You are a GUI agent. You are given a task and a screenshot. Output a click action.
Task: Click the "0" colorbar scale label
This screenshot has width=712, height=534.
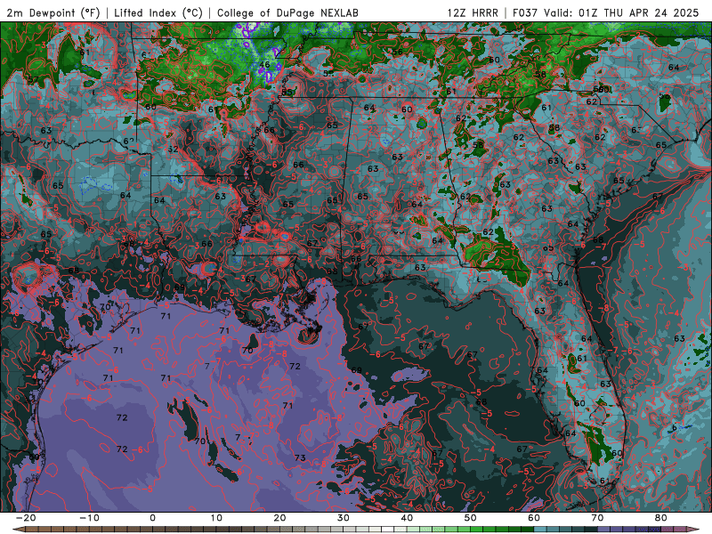point(152,518)
